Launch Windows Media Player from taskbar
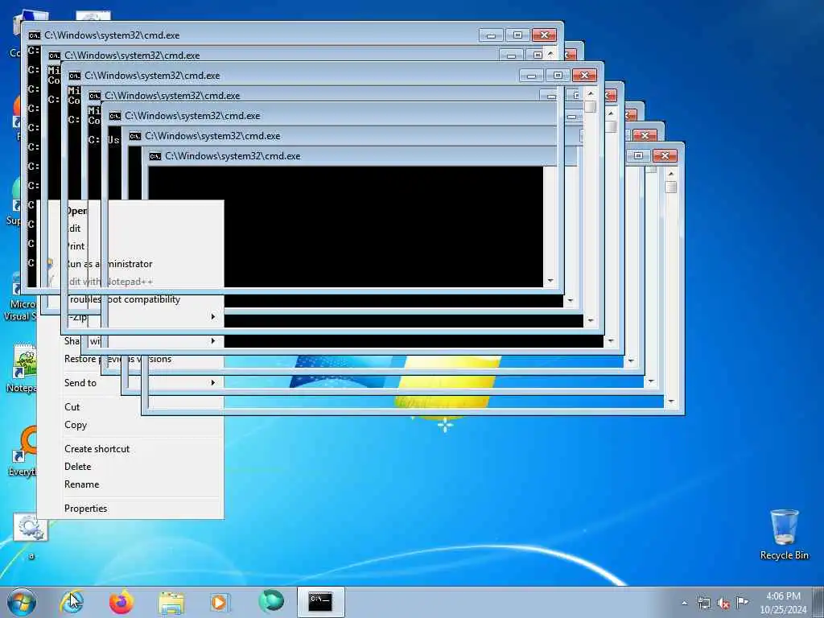Screen dimensions: 824x618 click(x=219, y=602)
